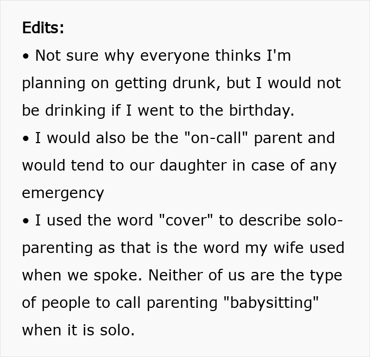Click the word "thinks"

pos(238,55)
